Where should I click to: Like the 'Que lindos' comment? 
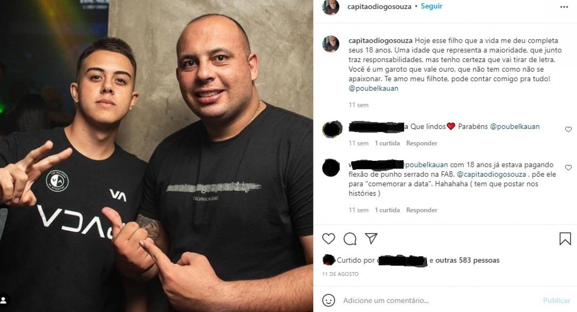tap(568, 130)
